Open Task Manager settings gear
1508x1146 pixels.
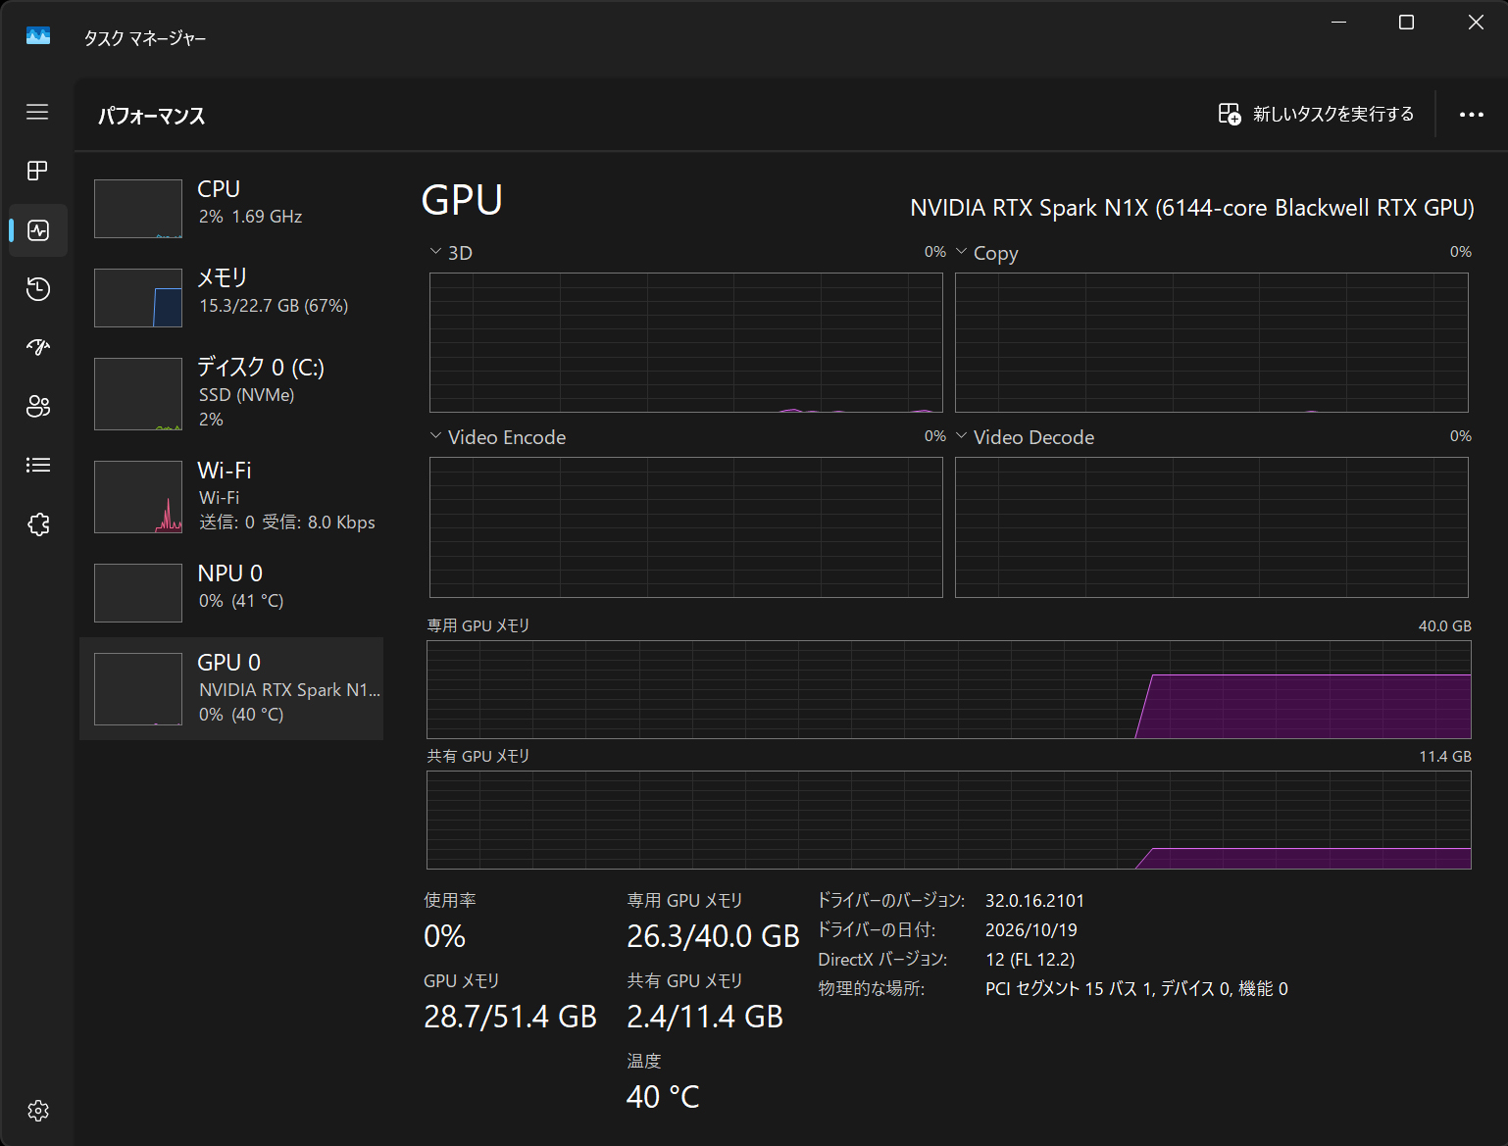pos(38,1111)
